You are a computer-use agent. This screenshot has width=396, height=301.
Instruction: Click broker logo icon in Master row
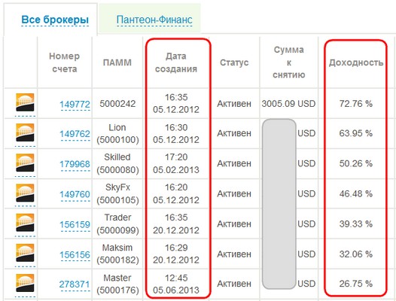click(x=25, y=283)
